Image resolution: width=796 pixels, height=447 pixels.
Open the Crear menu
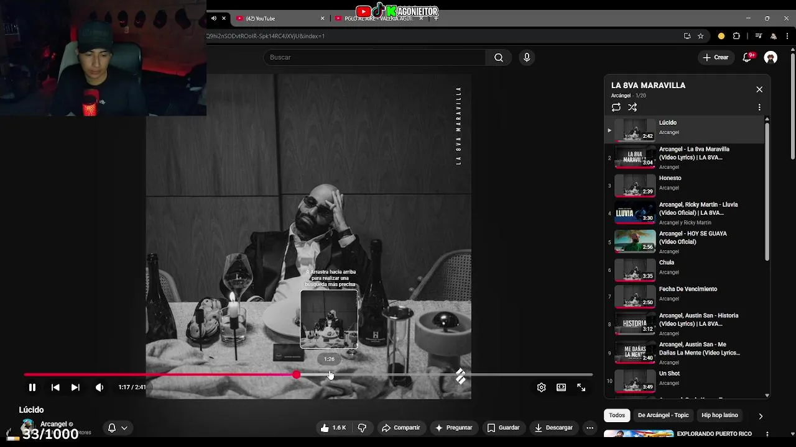pos(715,57)
